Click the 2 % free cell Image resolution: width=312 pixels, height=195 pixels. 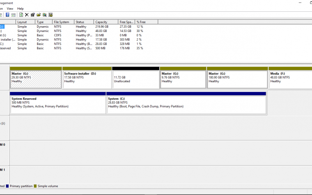(x=139, y=40)
